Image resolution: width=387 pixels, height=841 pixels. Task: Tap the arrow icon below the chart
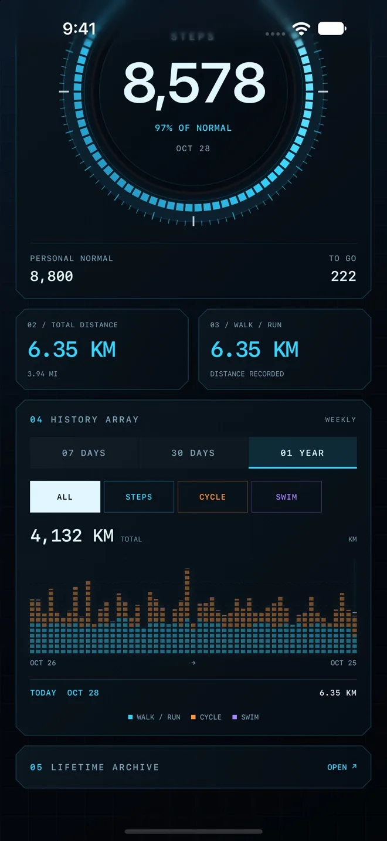pyautogui.click(x=193, y=663)
